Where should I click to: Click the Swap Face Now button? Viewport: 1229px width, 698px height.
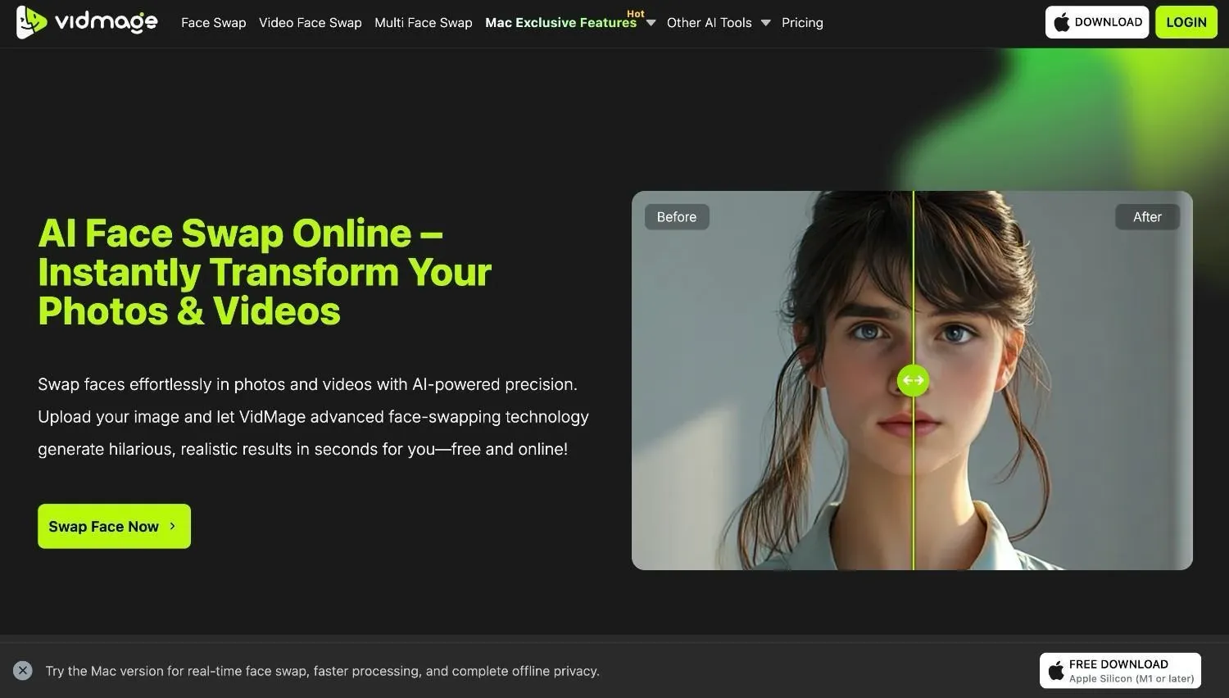tap(114, 526)
